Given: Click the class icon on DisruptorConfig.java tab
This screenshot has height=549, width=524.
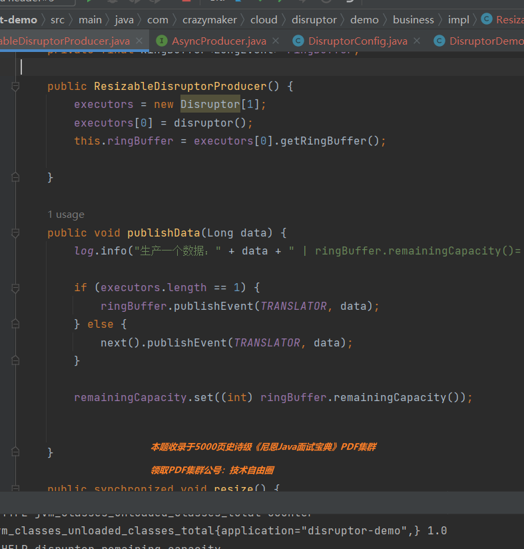Looking at the screenshot, I should [298, 41].
